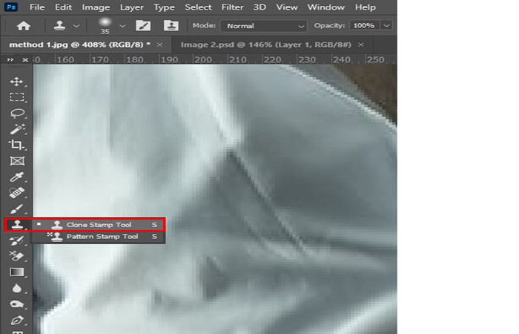
Task: Open the Window menu
Action: pos(326,7)
